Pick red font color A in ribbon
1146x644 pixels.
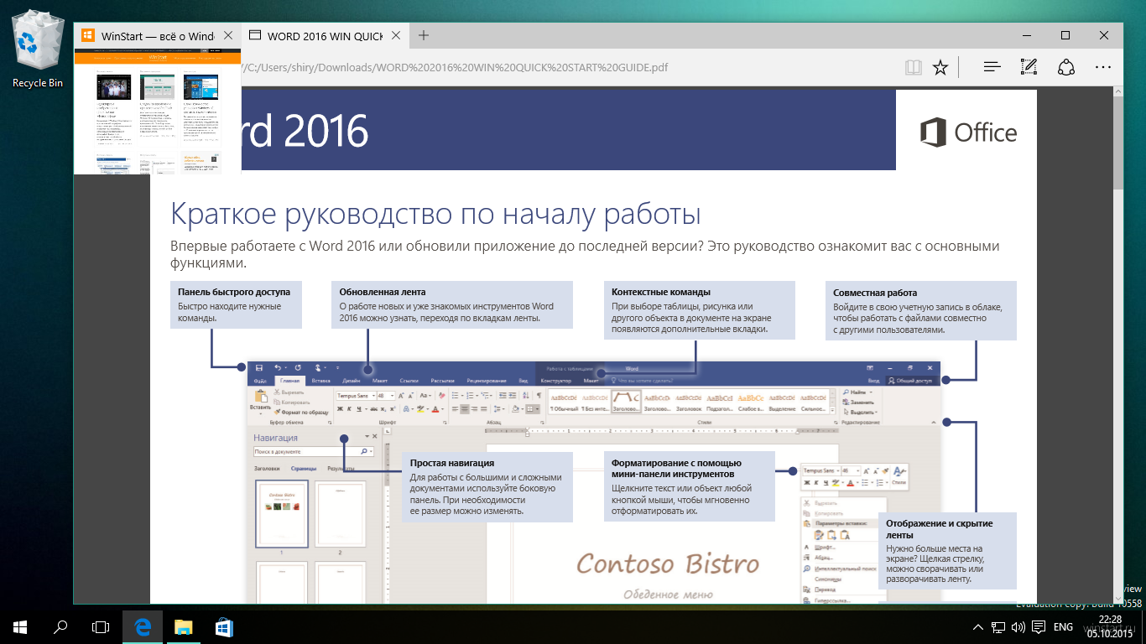click(x=435, y=409)
